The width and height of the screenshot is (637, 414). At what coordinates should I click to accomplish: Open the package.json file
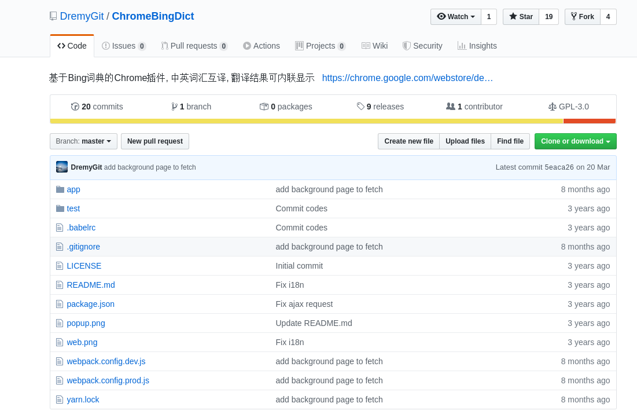click(91, 304)
